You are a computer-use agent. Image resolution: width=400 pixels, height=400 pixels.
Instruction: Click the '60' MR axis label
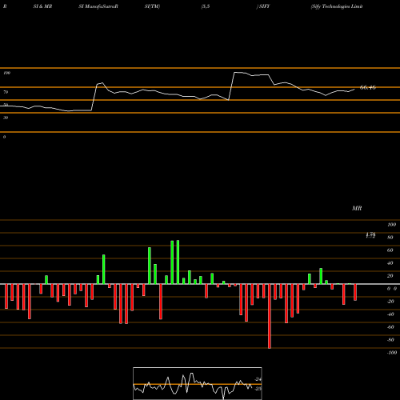pyautogui.click(x=390, y=250)
